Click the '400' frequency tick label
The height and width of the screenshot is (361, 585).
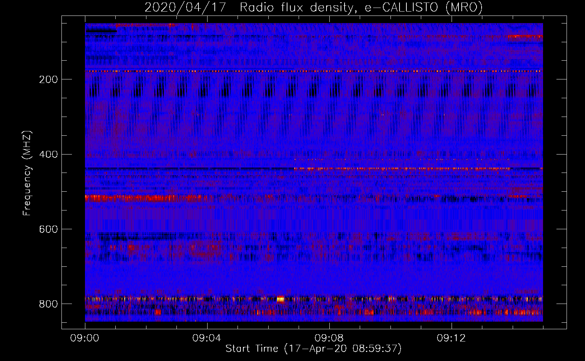48,155
